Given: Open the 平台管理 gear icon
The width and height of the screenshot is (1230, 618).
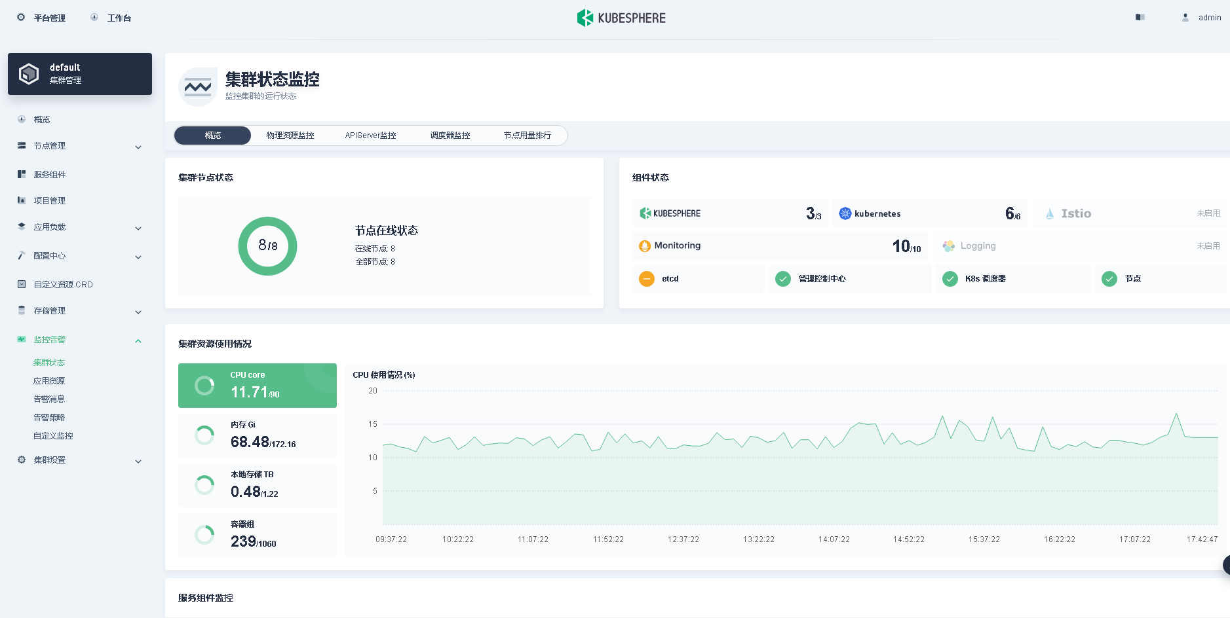Looking at the screenshot, I should coord(21,18).
